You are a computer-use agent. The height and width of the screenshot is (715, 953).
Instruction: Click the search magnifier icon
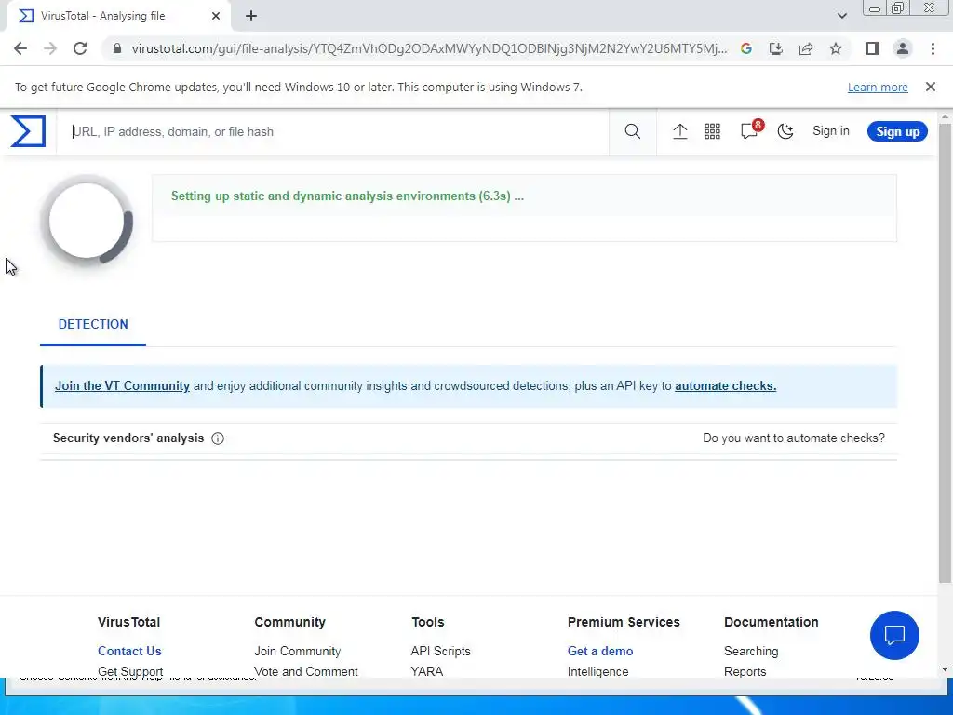[632, 131]
